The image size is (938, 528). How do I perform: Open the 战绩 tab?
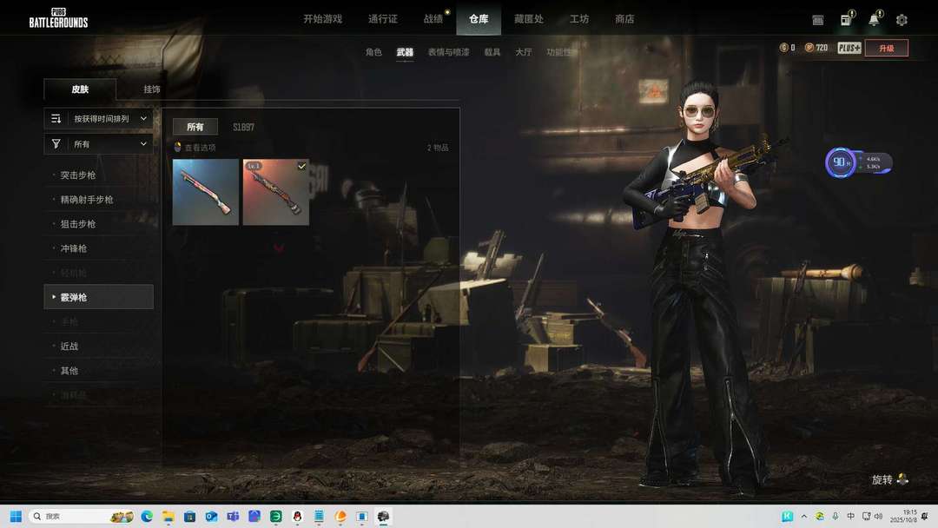(x=433, y=19)
